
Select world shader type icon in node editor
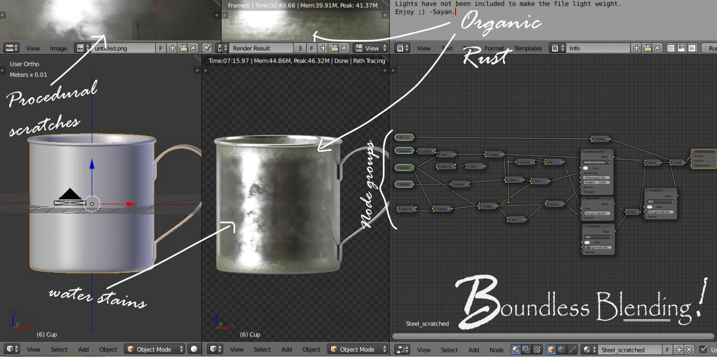click(561, 349)
